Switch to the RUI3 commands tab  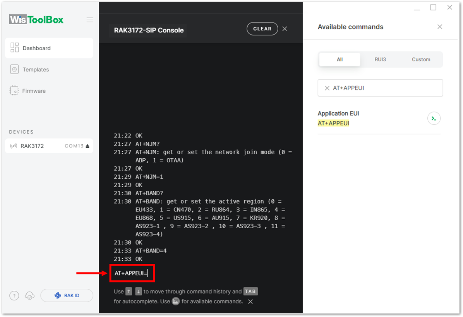[x=380, y=59]
